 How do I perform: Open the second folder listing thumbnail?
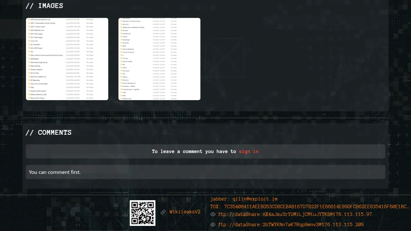click(x=159, y=59)
